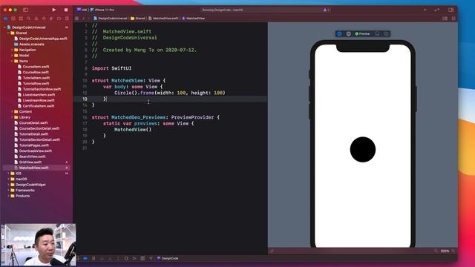Click the Stop button in the toolbar
Viewport: 475px width, 267px height.
pyautogui.click(x=66, y=10)
